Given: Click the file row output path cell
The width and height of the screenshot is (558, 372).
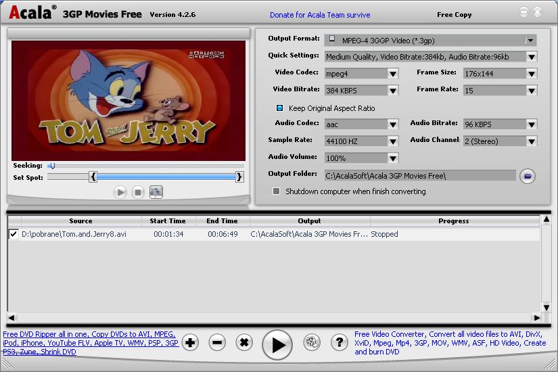Looking at the screenshot, I should pyautogui.click(x=309, y=234).
